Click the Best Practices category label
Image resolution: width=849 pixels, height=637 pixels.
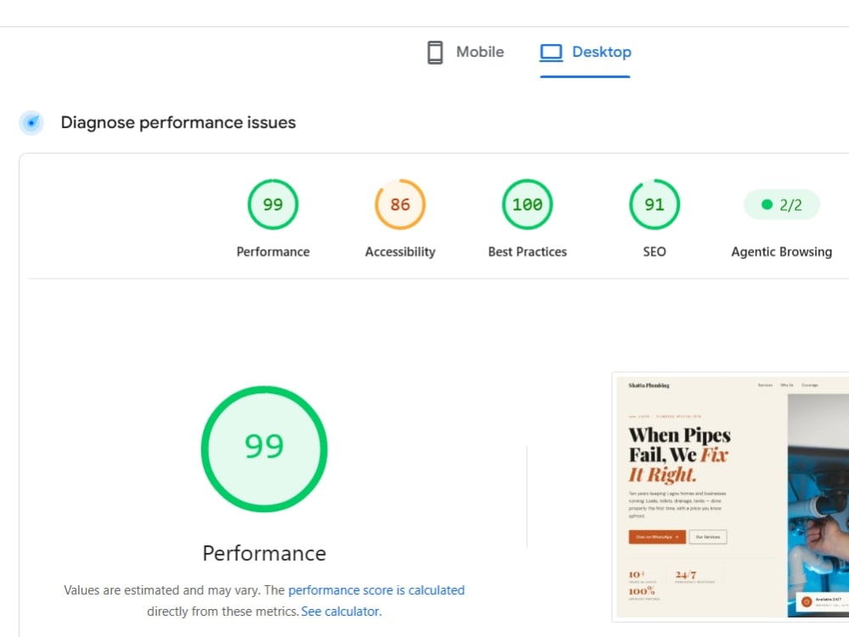coord(527,252)
